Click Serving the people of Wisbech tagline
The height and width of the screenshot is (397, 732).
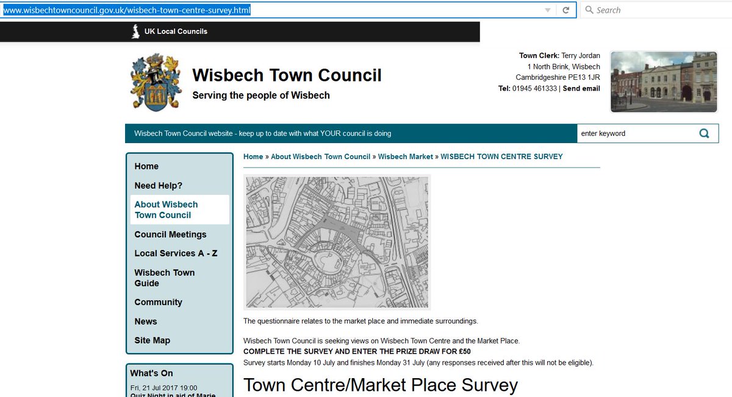(261, 95)
